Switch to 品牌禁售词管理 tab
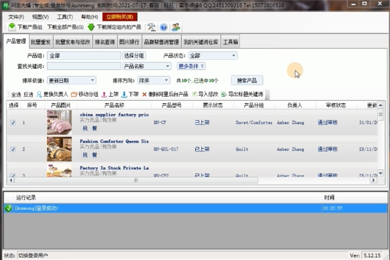 161,42
